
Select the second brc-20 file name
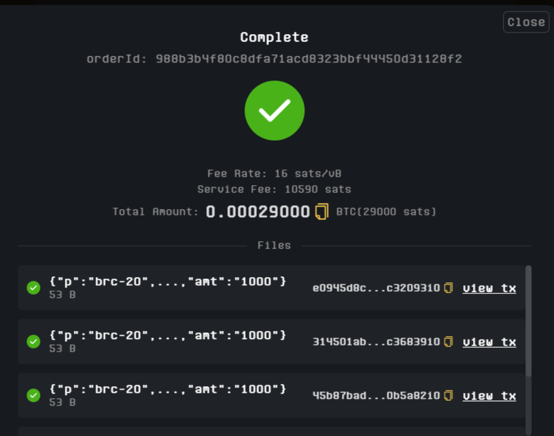[x=168, y=335]
